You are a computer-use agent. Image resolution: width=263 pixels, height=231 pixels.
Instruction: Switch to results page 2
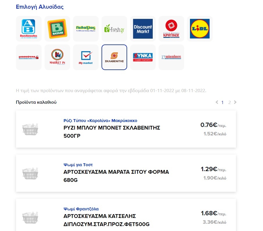[x=230, y=102]
